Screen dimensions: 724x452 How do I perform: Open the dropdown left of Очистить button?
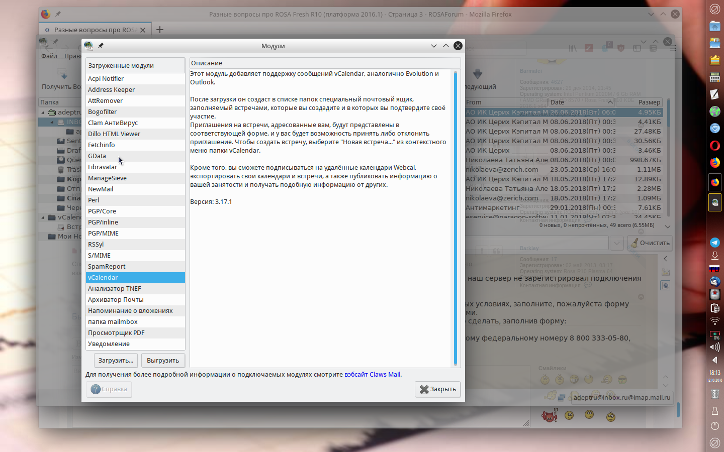tap(617, 243)
